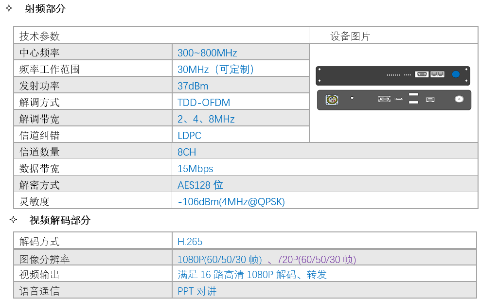Click the 解密方式 label cell

click(x=93, y=184)
